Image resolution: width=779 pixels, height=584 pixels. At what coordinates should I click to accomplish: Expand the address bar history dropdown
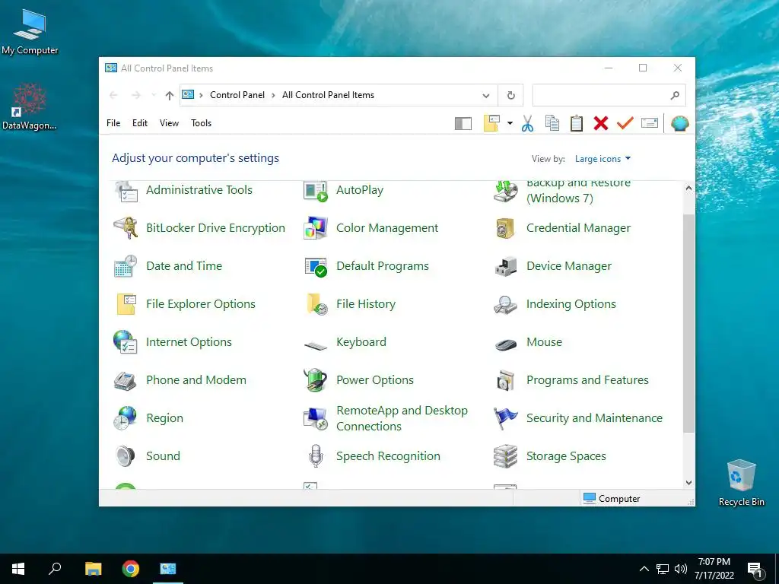[x=486, y=95]
